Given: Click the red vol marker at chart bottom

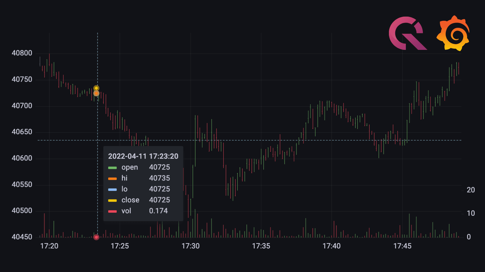Looking at the screenshot, I should (x=96, y=237).
